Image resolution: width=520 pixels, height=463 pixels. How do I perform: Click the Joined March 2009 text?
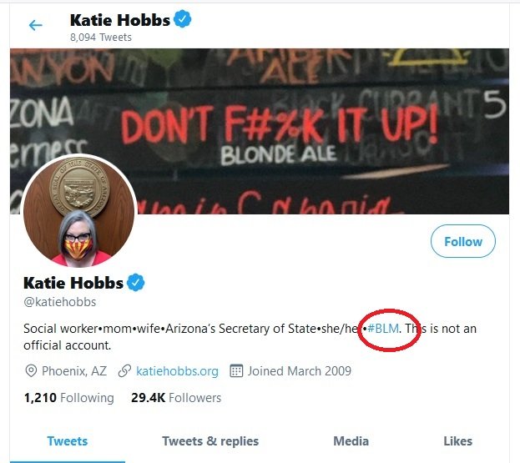(300, 370)
